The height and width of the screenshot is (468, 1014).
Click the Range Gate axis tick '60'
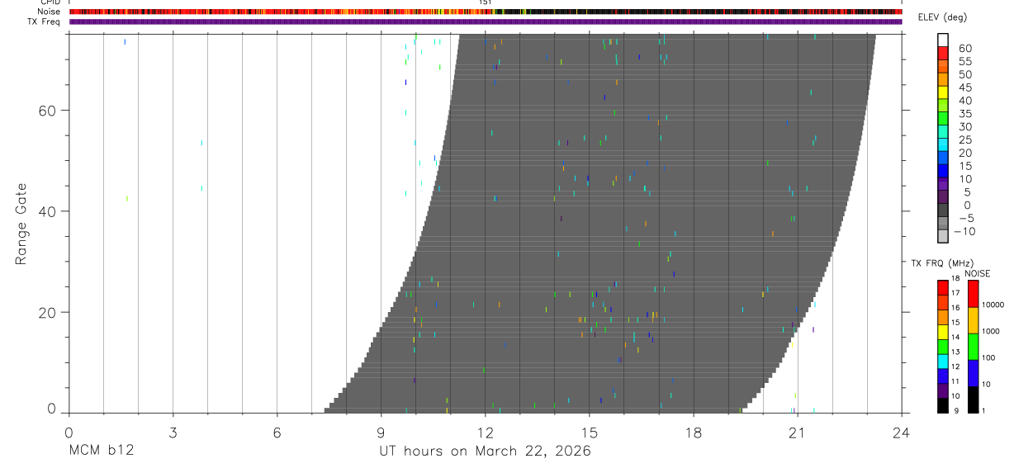tap(46, 110)
